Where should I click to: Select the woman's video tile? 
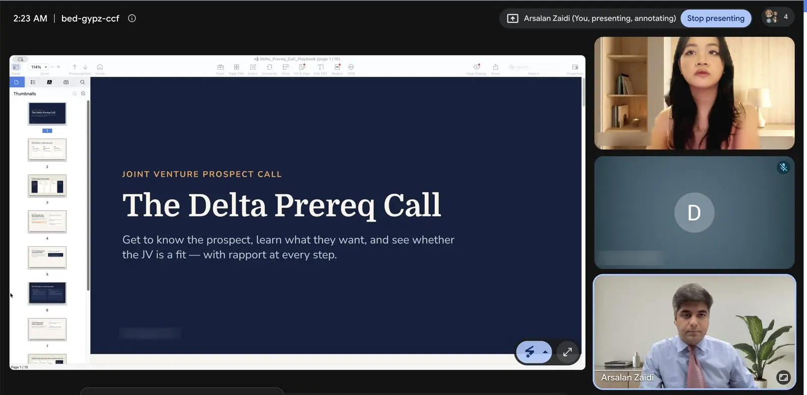[695, 93]
